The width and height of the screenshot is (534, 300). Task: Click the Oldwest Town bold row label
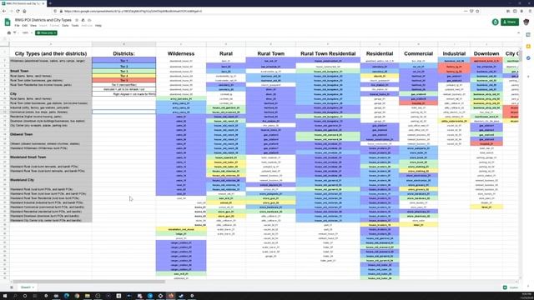22,134
